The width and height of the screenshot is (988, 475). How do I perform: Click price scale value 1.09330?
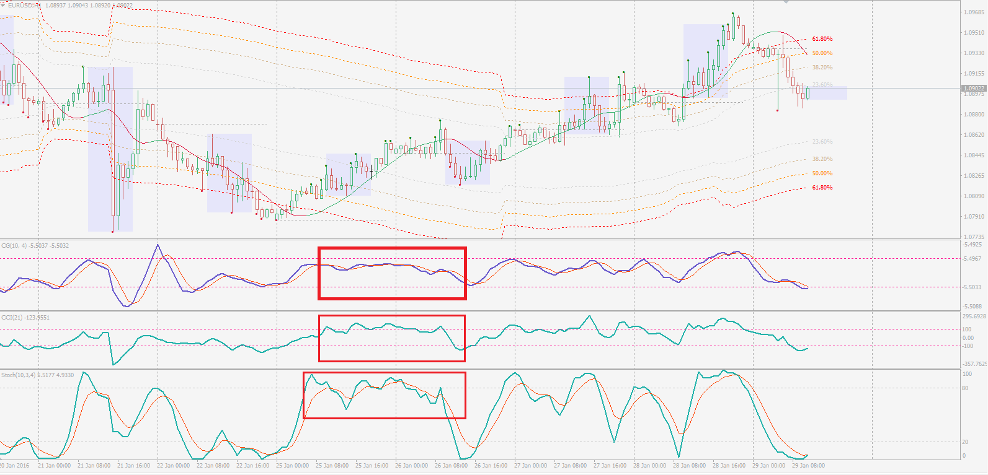click(x=974, y=53)
